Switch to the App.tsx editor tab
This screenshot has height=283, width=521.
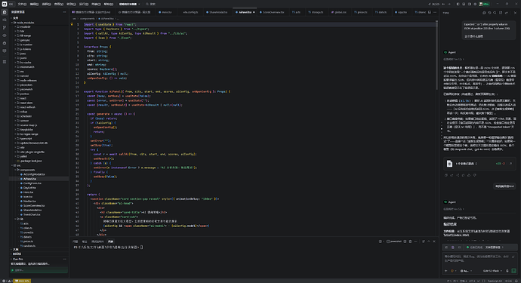401,12
